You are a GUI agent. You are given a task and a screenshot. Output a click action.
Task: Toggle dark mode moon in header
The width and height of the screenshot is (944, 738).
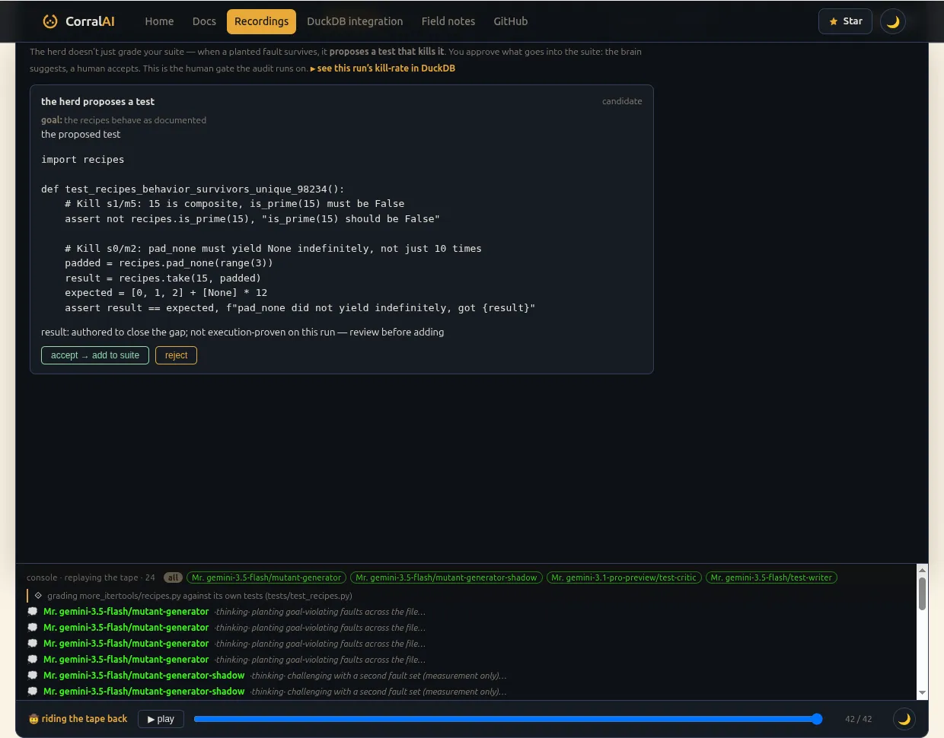(x=893, y=21)
